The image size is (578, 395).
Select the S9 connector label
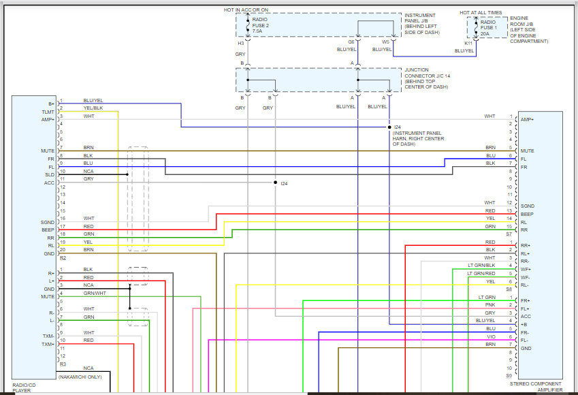click(x=509, y=376)
